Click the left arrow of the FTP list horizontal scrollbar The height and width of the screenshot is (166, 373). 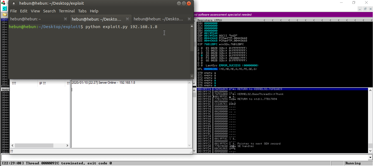tap(12, 145)
